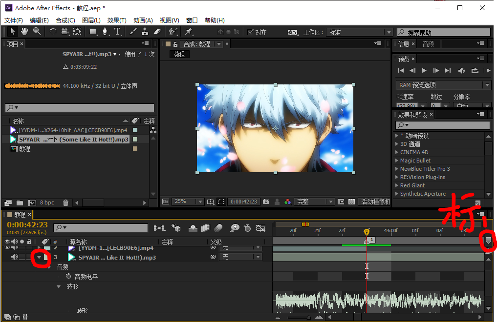Toggle hide shy layers in the timeline
Screen dimensions: 497x322
(193, 228)
